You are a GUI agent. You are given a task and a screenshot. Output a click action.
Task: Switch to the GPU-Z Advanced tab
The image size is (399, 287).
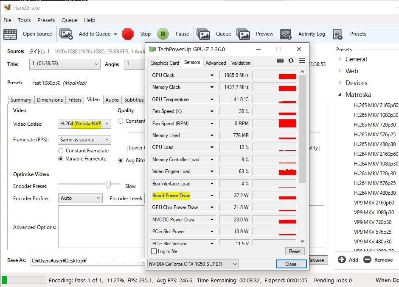pyautogui.click(x=216, y=63)
